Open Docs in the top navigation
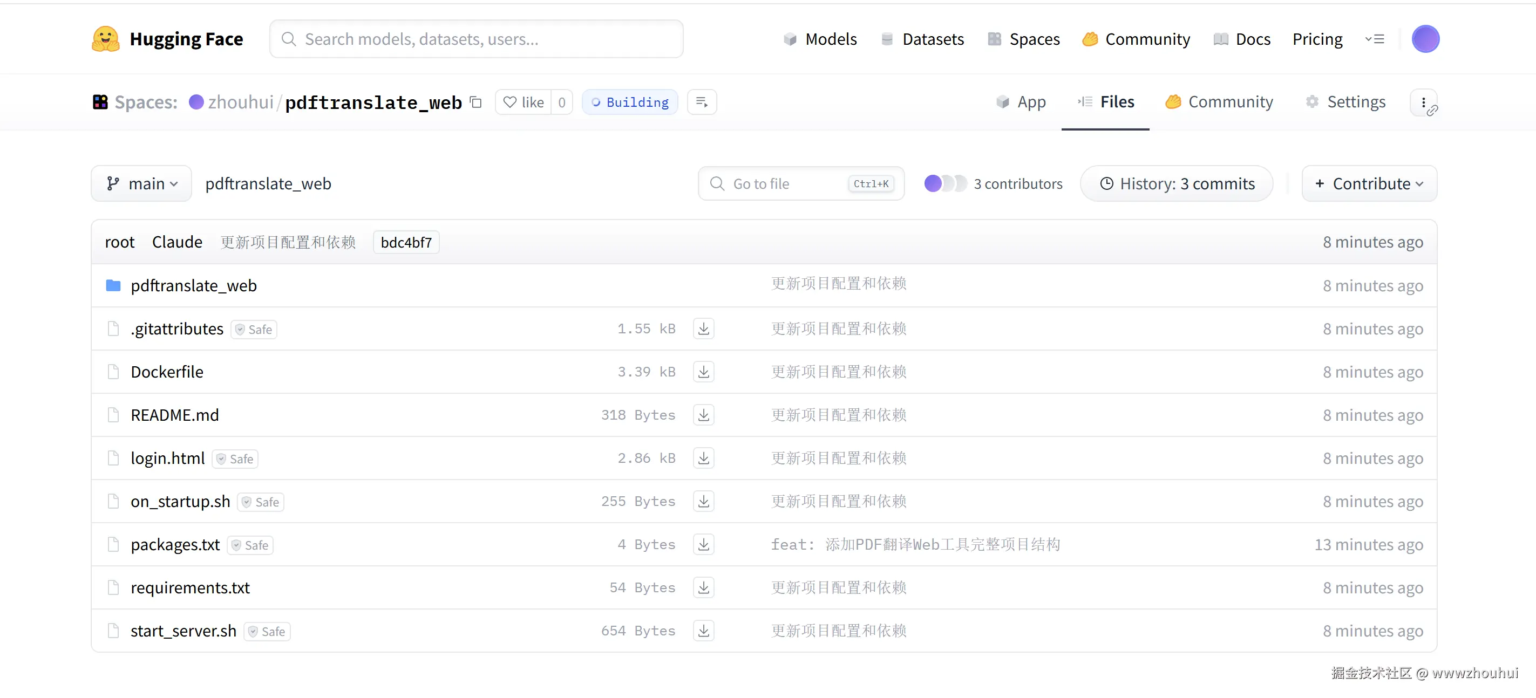Screen dimensions: 1536x698 click(1242, 39)
